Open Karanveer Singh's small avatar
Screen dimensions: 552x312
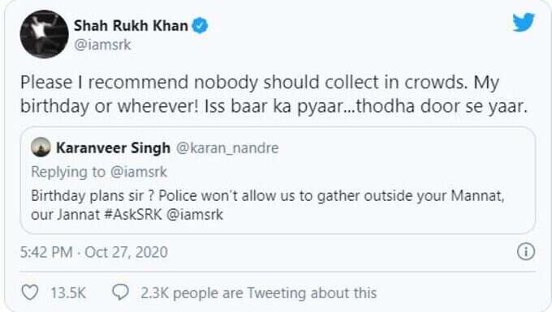(x=41, y=147)
